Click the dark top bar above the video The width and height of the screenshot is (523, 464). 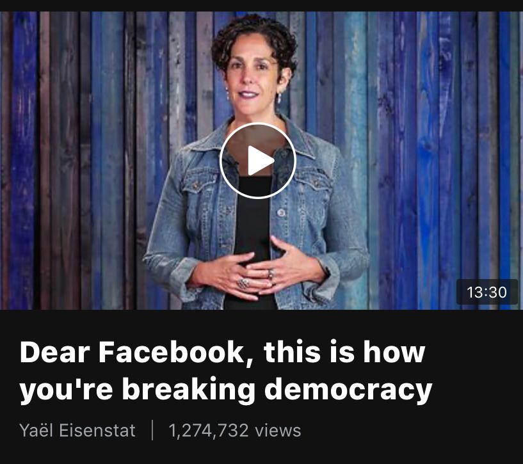(261, 6)
